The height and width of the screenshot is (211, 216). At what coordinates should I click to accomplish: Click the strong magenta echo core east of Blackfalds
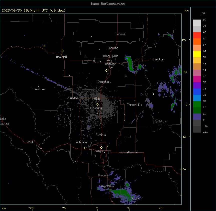[126, 59]
